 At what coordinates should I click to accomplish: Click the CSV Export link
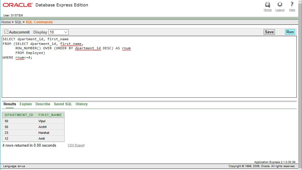[76, 145]
